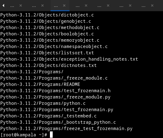163x138 pixels.
Task: Close the active third terminal tab
Action: coord(64,5)
